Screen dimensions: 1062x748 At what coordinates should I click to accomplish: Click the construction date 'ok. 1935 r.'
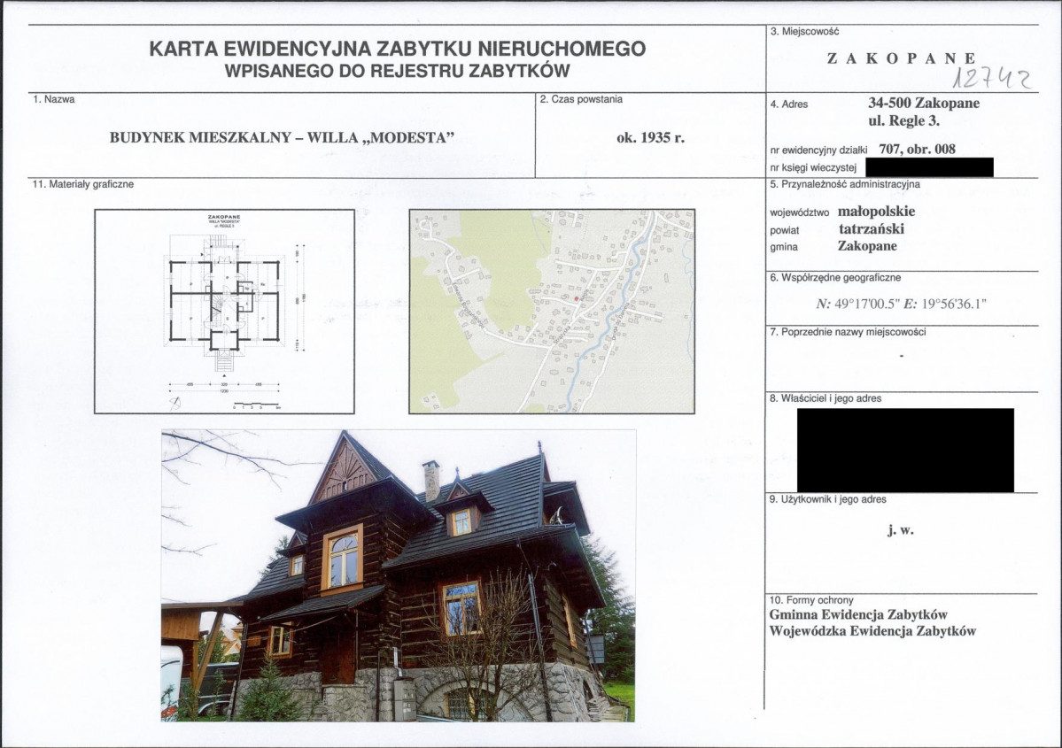point(650,137)
